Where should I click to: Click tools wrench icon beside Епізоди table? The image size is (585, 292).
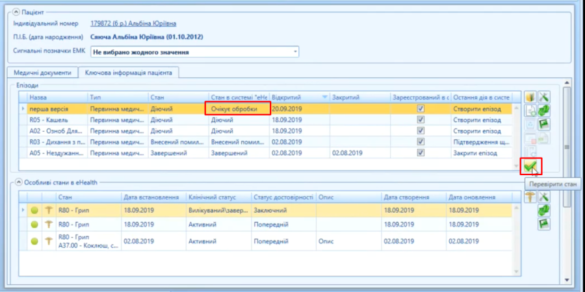(x=544, y=97)
